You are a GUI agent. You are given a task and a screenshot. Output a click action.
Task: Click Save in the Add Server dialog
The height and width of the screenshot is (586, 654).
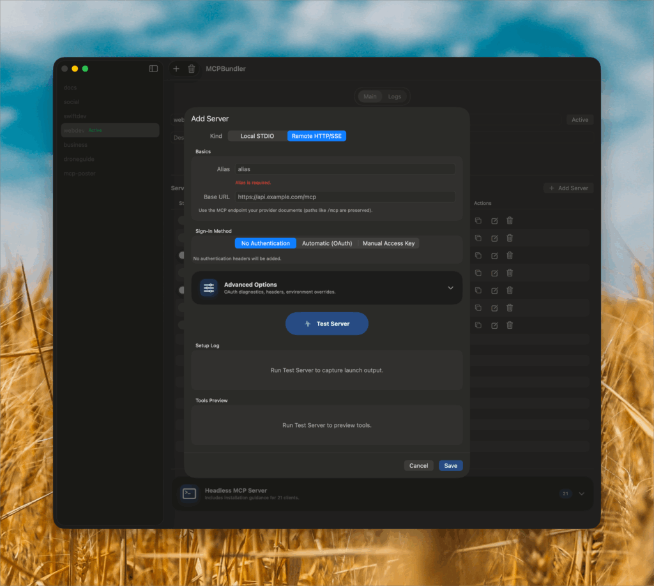coord(450,465)
